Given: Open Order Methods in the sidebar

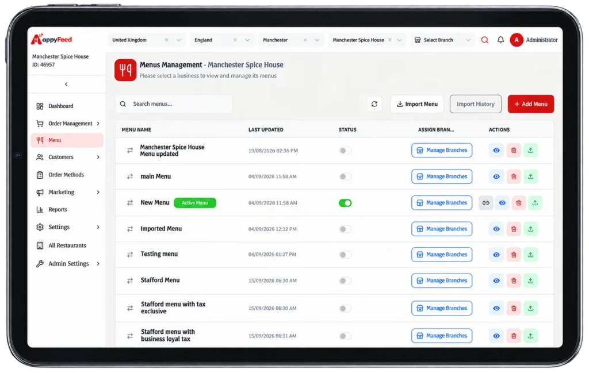Looking at the screenshot, I should [67, 175].
